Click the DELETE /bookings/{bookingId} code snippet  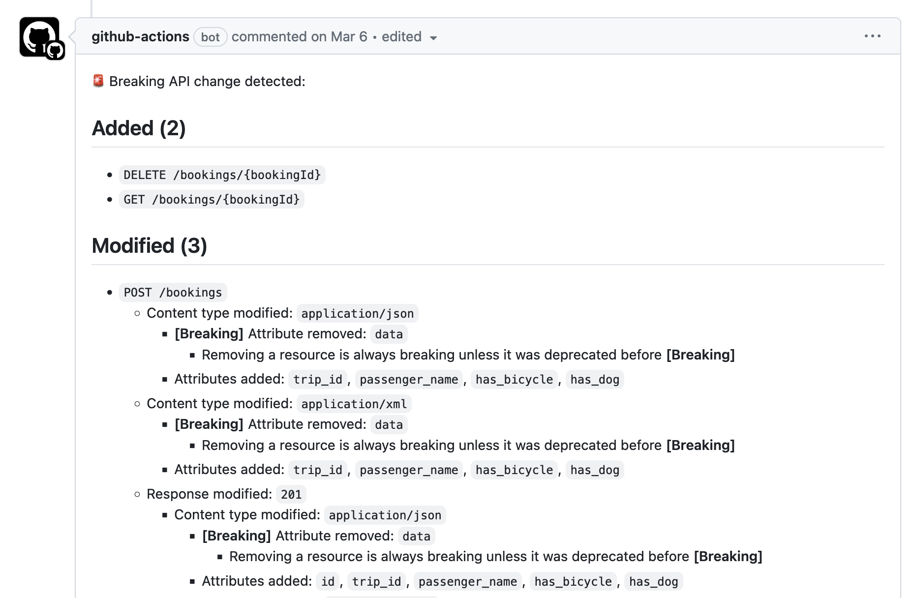tap(222, 175)
